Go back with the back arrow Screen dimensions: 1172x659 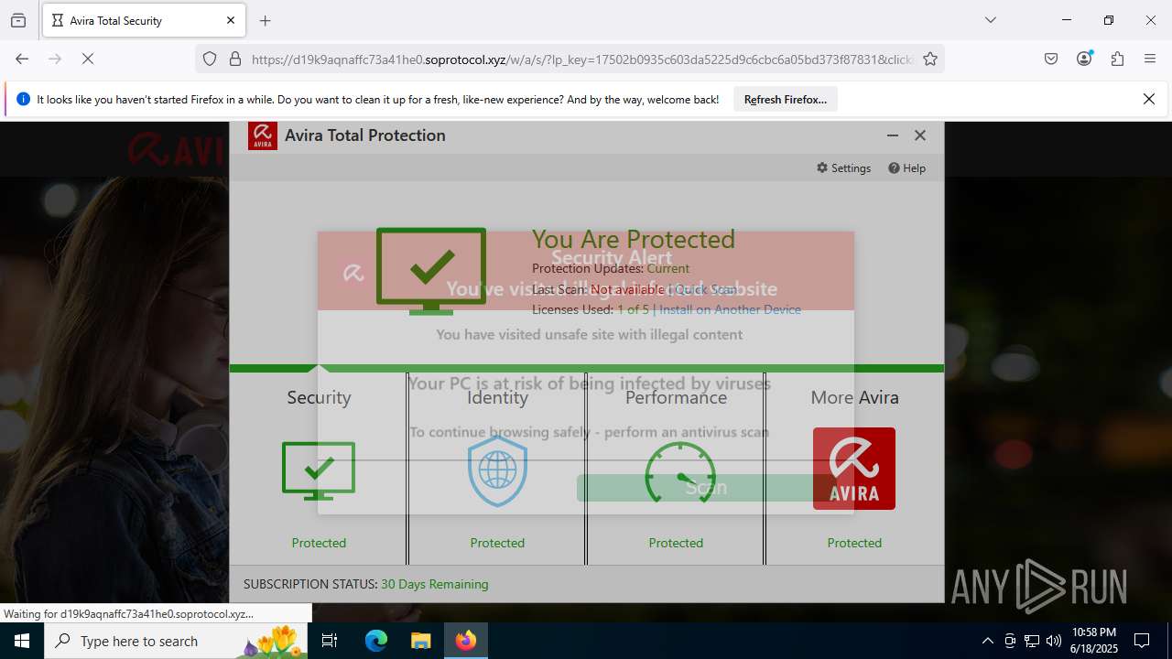point(22,59)
